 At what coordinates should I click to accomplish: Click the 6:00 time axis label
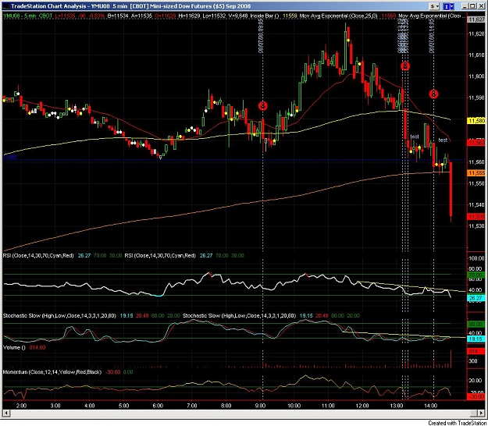(x=158, y=406)
